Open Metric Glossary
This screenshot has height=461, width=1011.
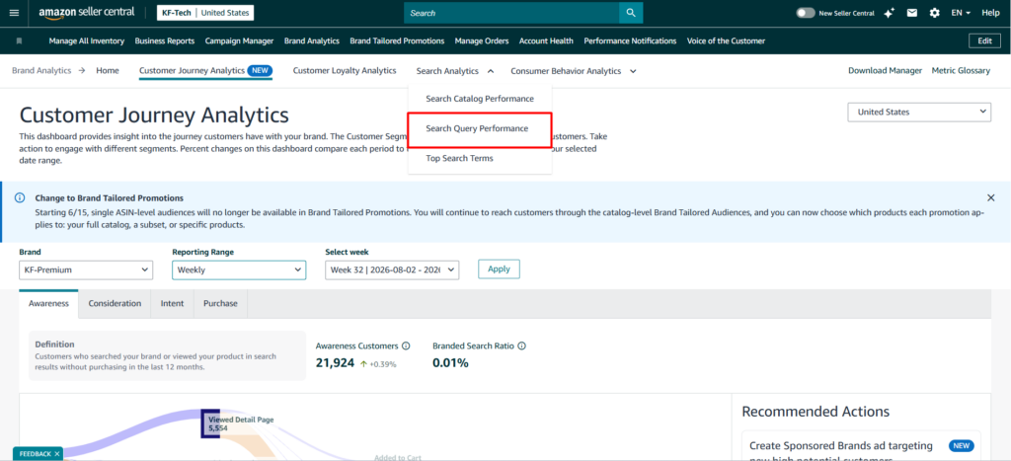pyautogui.click(x=961, y=71)
